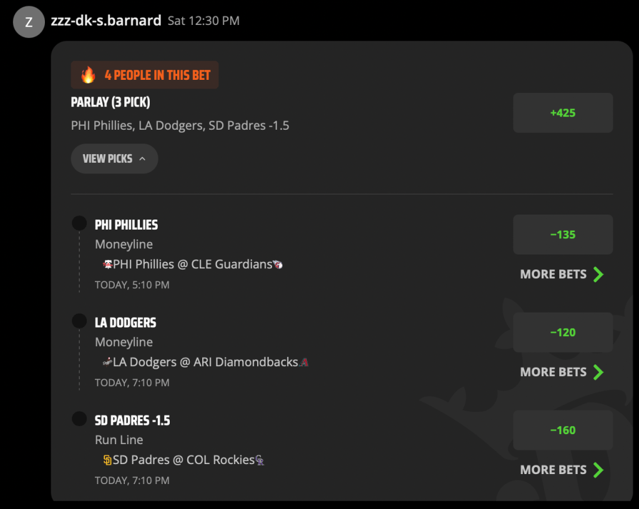639x509 pixels.
Task: Open More Bets for Phillies game
Action: pos(562,274)
